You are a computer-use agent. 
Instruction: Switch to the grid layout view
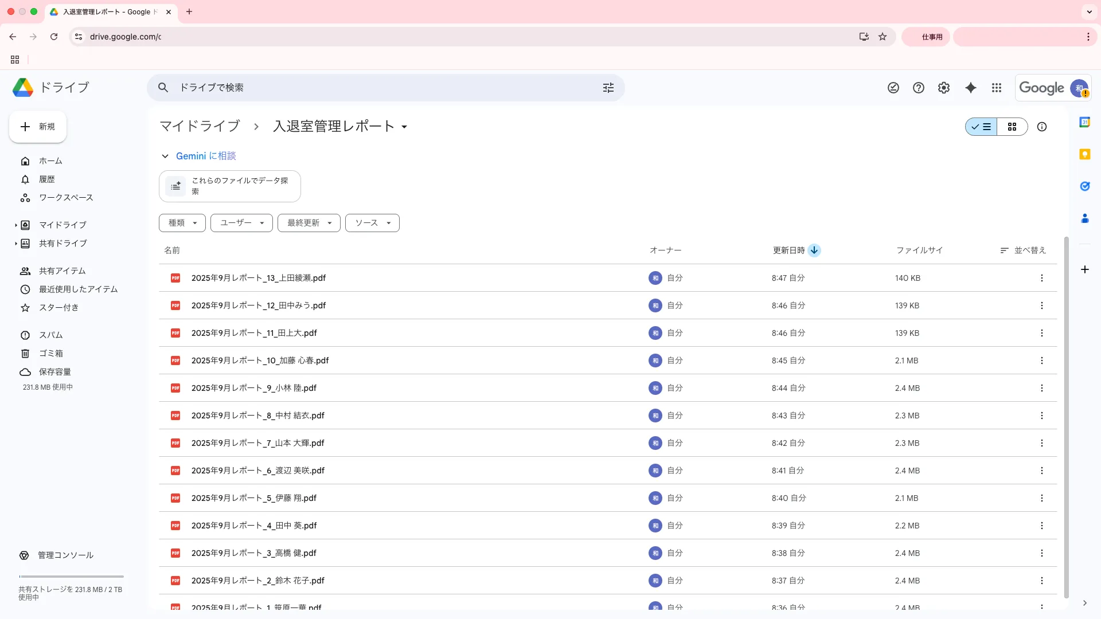1012,127
